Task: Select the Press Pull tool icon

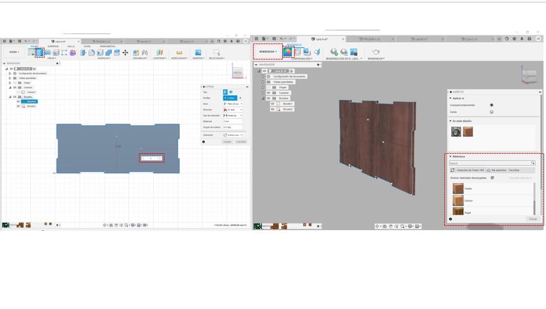Action: (83, 53)
